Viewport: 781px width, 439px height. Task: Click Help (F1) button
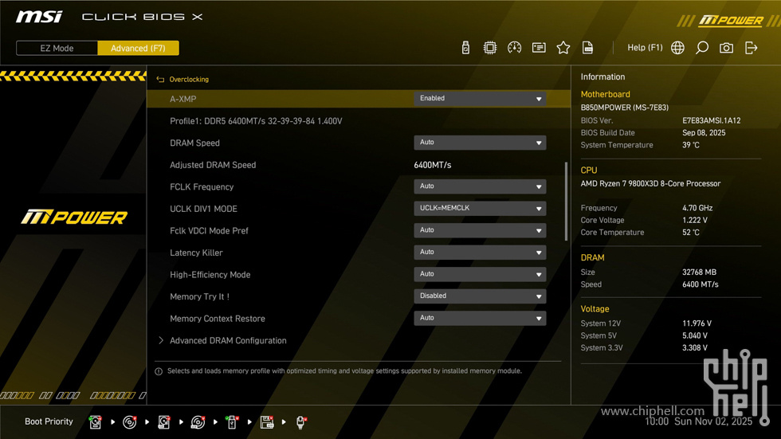(645, 48)
